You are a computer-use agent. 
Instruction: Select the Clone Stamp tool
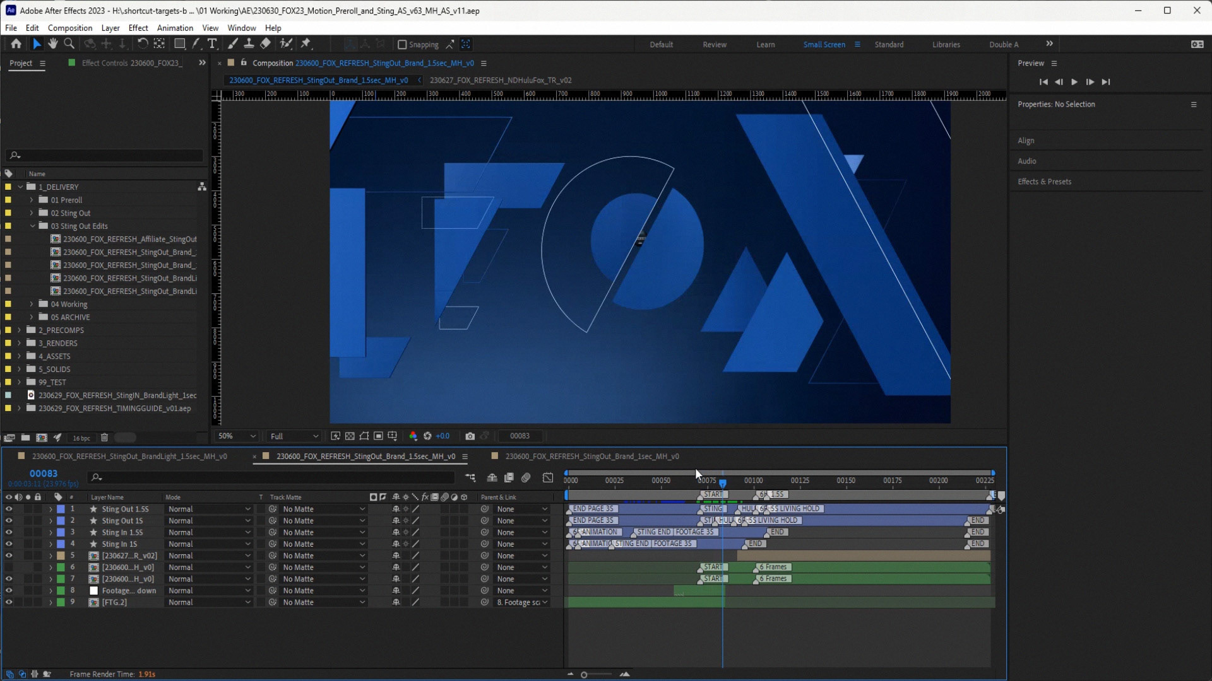tap(249, 44)
